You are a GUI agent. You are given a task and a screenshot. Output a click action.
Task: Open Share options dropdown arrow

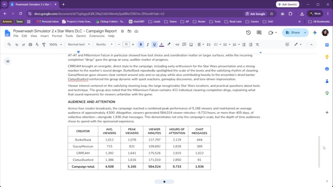(x=305, y=33)
